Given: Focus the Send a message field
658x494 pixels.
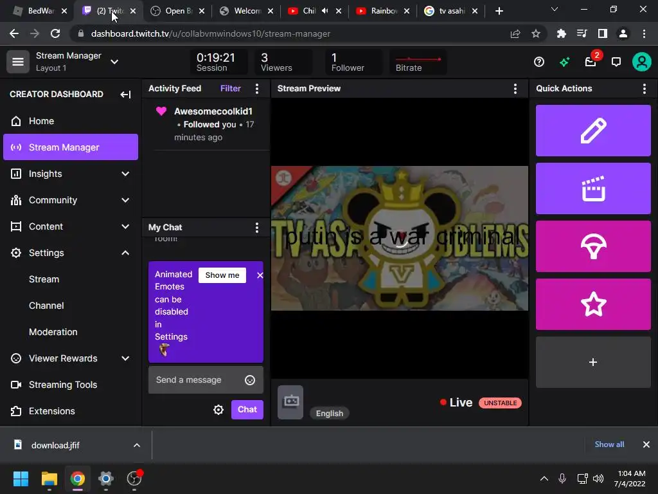Looking at the screenshot, I should click(206, 380).
